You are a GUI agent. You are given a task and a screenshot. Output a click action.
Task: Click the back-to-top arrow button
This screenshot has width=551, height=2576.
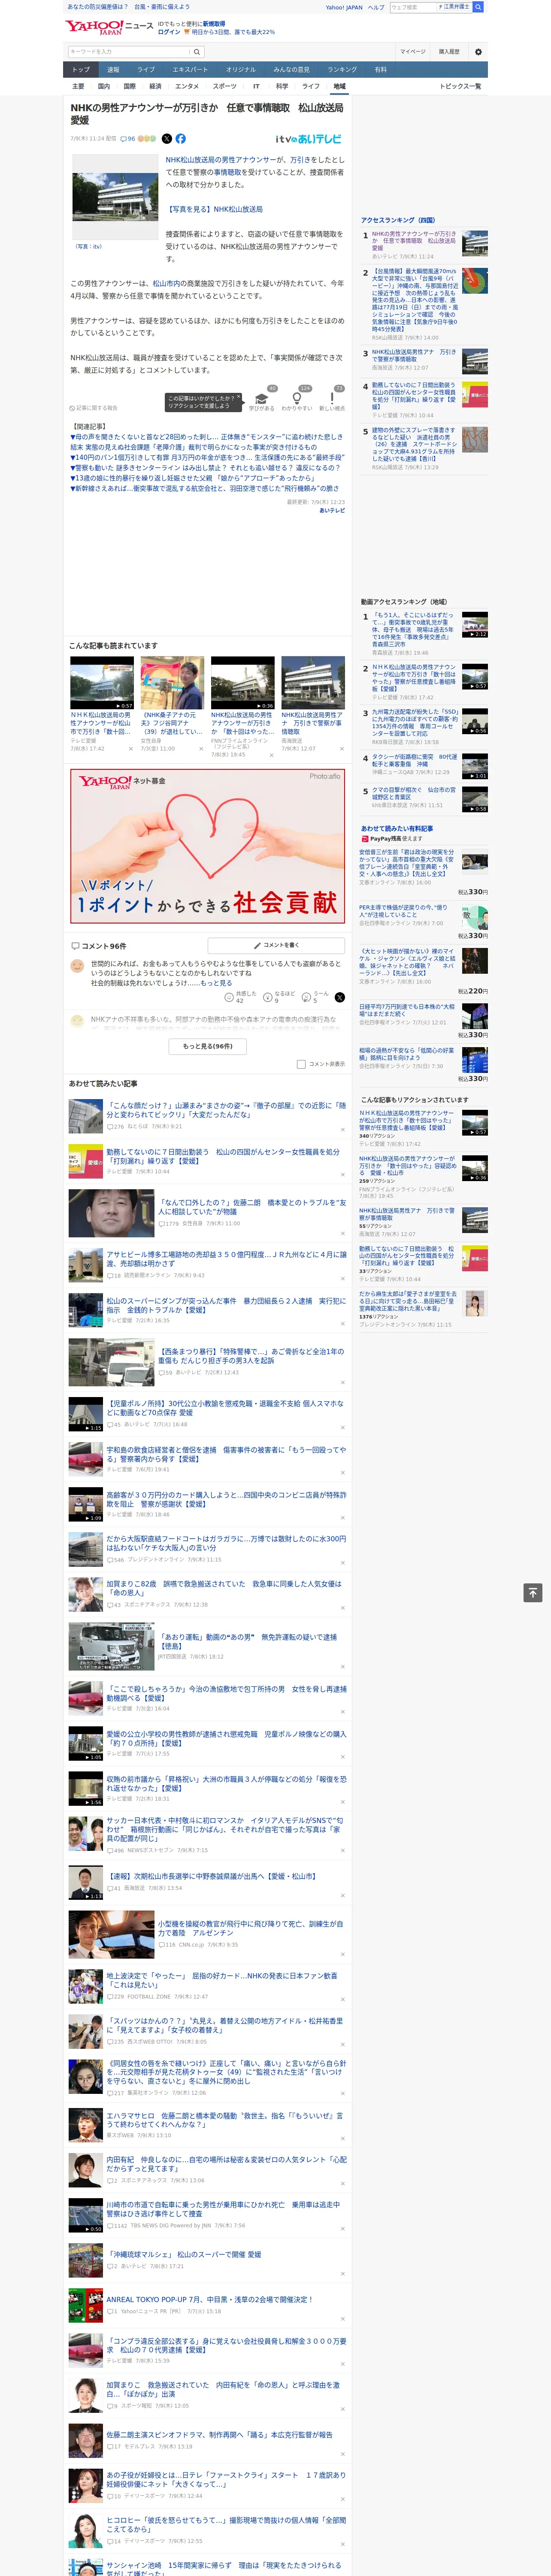point(532,1592)
